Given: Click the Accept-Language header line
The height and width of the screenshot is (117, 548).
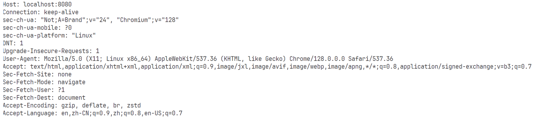Looking at the screenshot, I should pyautogui.click(x=92, y=113).
